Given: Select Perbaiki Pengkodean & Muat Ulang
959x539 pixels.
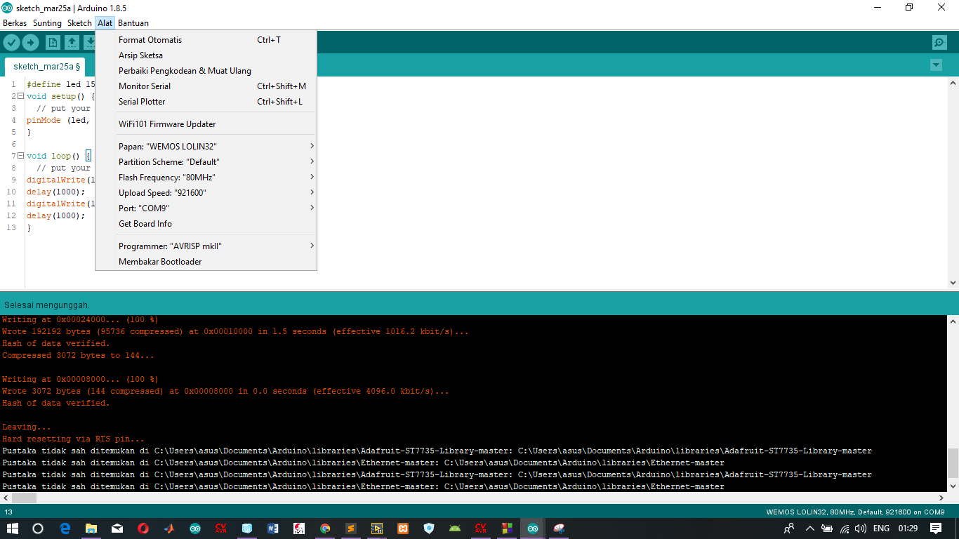Looking at the screenshot, I should coord(206,71).
